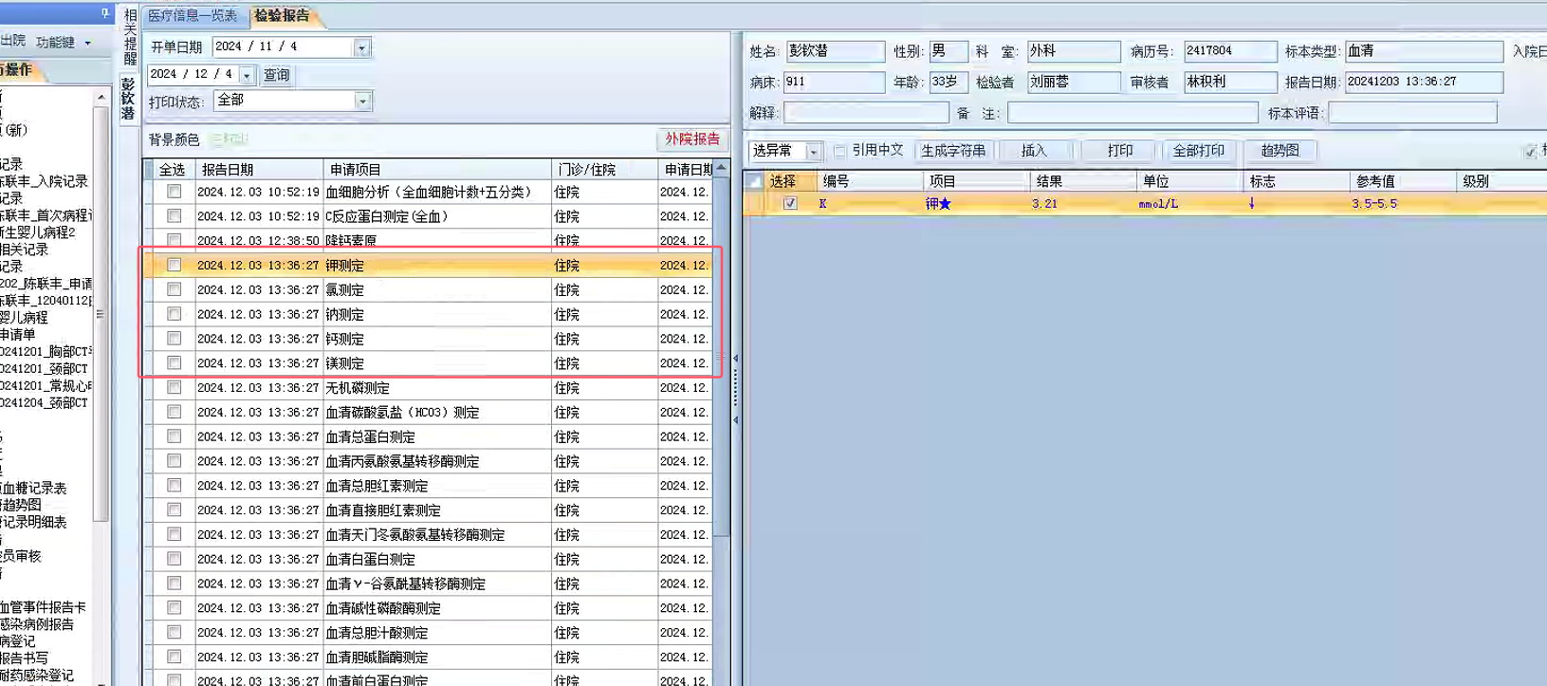
Task: Click the lower splitter arrow between list and result panels
Action: click(x=735, y=419)
